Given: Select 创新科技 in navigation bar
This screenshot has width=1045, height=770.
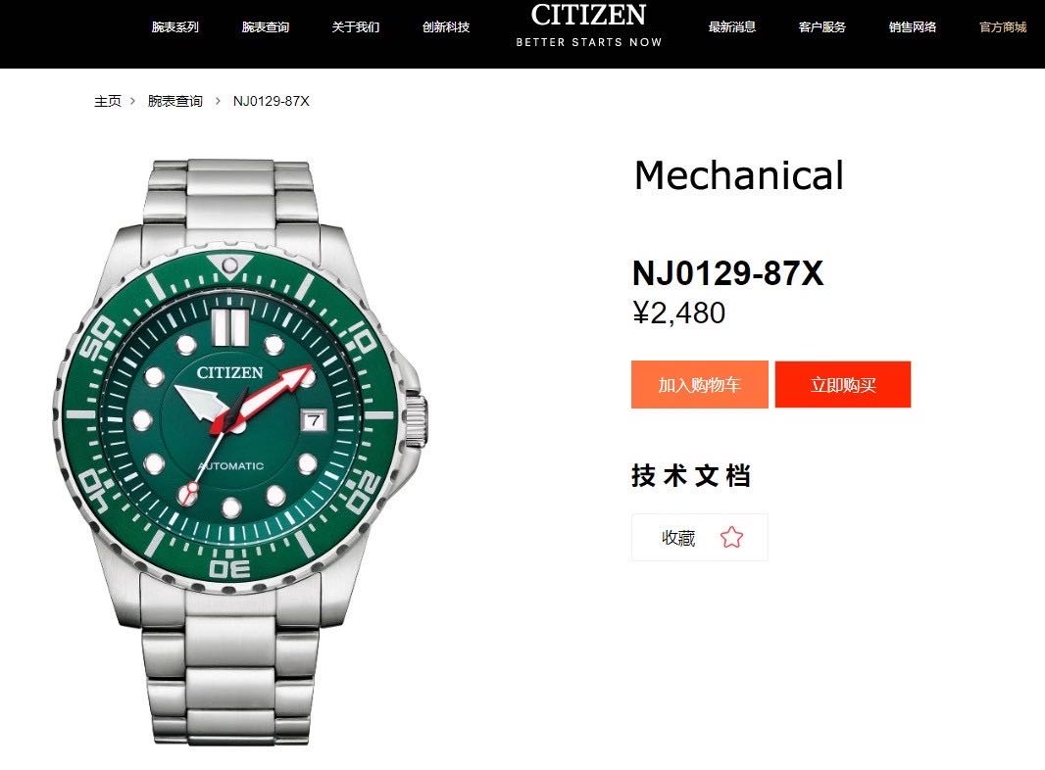Looking at the screenshot, I should click(446, 27).
